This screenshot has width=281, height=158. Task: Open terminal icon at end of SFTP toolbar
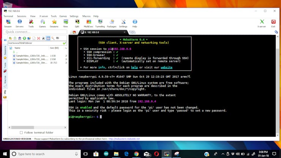[57, 38]
